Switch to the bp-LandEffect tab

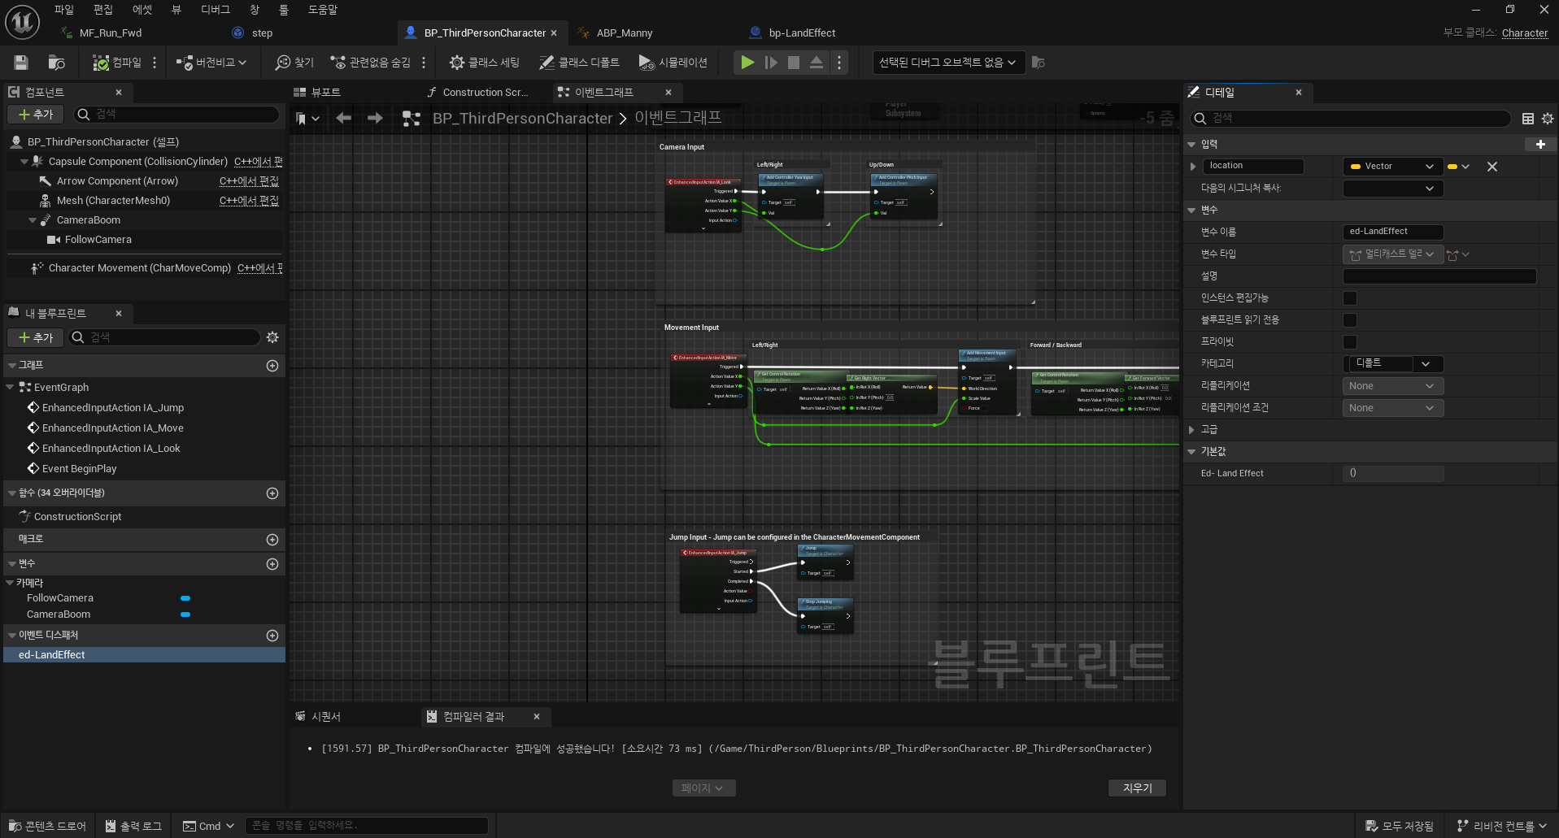(x=801, y=33)
